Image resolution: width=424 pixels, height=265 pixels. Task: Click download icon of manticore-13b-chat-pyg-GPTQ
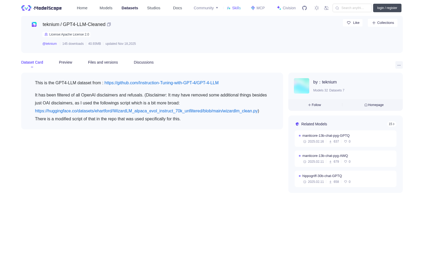coord(330,142)
